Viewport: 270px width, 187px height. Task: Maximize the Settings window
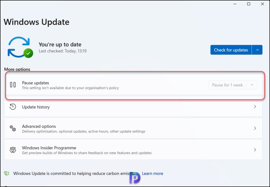249,4
